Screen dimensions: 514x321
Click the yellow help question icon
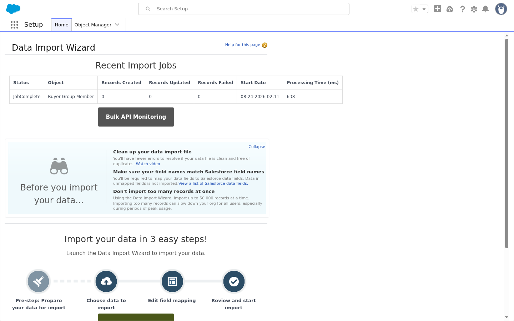click(264, 45)
